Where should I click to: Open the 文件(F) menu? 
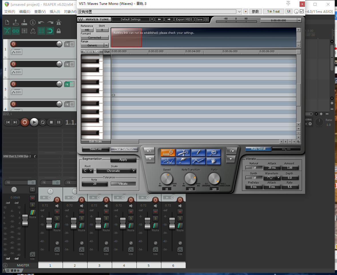pyautogui.click(x=10, y=12)
